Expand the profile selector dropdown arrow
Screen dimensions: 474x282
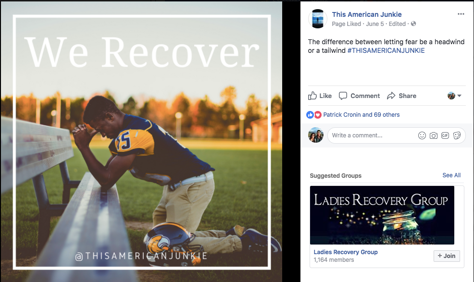(460, 96)
